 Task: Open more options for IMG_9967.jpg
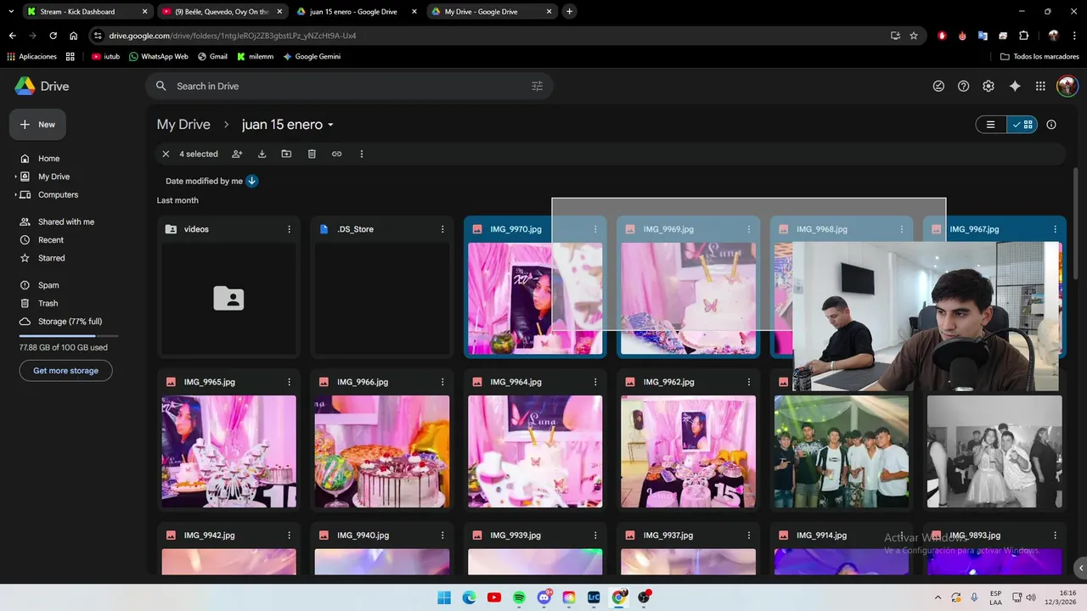point(1055,229)
